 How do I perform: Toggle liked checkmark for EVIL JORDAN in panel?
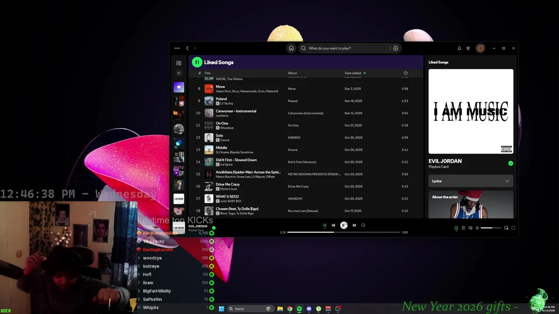[511, 164]
